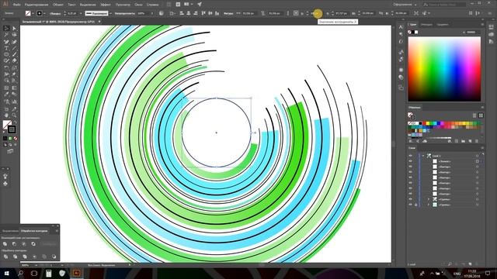Click Exclude shape mode in Pathfinder
Viewport: 497px width, 279px height.
point(33,244)
